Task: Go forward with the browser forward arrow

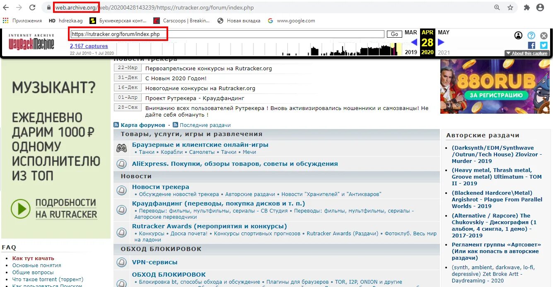Action: click(x=19, y=7)
